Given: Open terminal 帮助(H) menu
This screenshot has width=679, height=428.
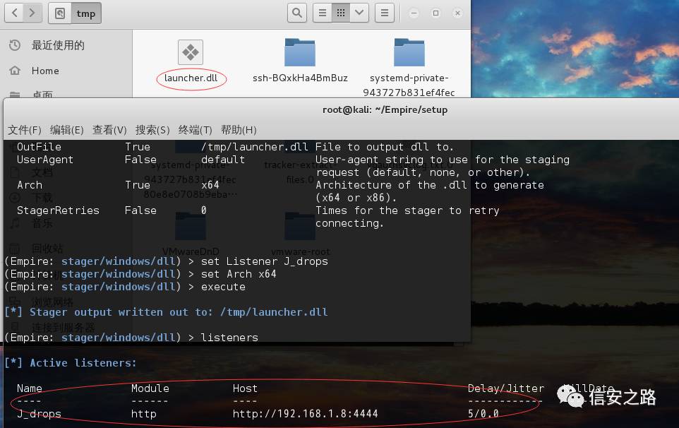Looking at the screenshot, I should [x=239, y=130].
